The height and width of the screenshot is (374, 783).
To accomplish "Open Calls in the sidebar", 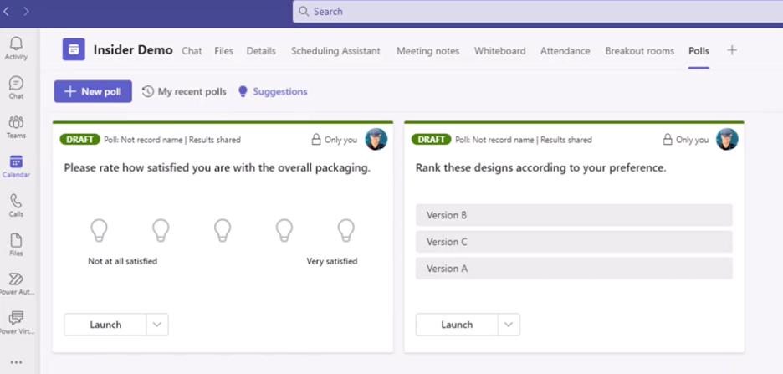I will tap(16, 205).
